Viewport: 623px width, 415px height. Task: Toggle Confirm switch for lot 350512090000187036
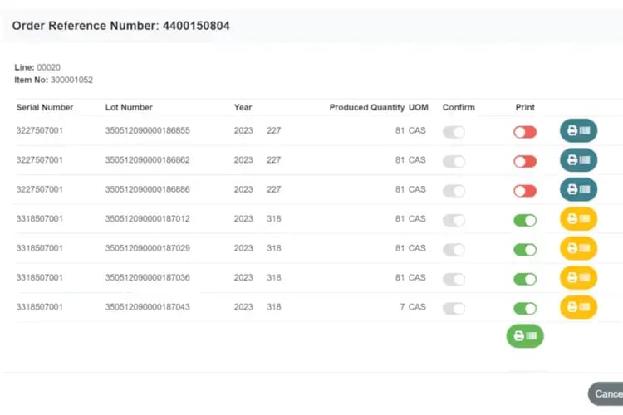pos(454,279)
